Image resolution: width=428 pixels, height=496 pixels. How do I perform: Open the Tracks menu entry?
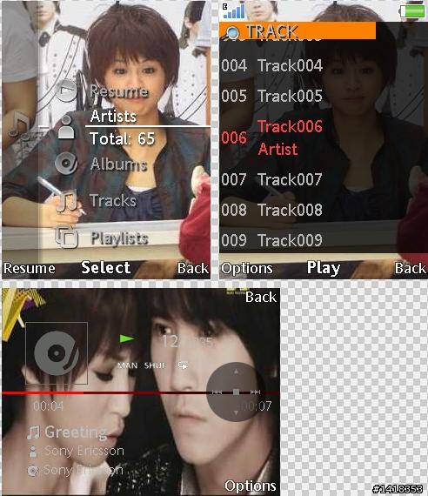pyautogui.click(x=113, y=200)
